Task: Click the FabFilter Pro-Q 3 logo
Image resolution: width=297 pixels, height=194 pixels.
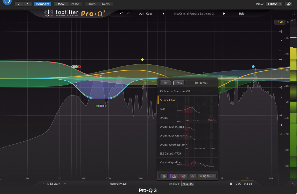Action: click(x=74, y=13)
